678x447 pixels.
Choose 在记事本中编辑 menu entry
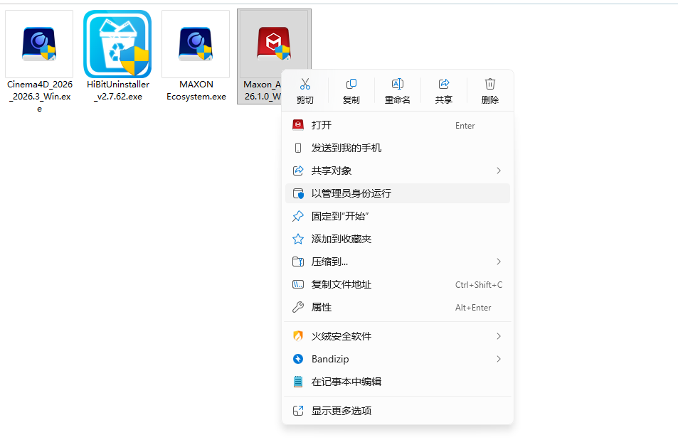398,382
